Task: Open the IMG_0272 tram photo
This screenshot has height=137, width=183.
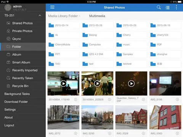Action: 63,117
